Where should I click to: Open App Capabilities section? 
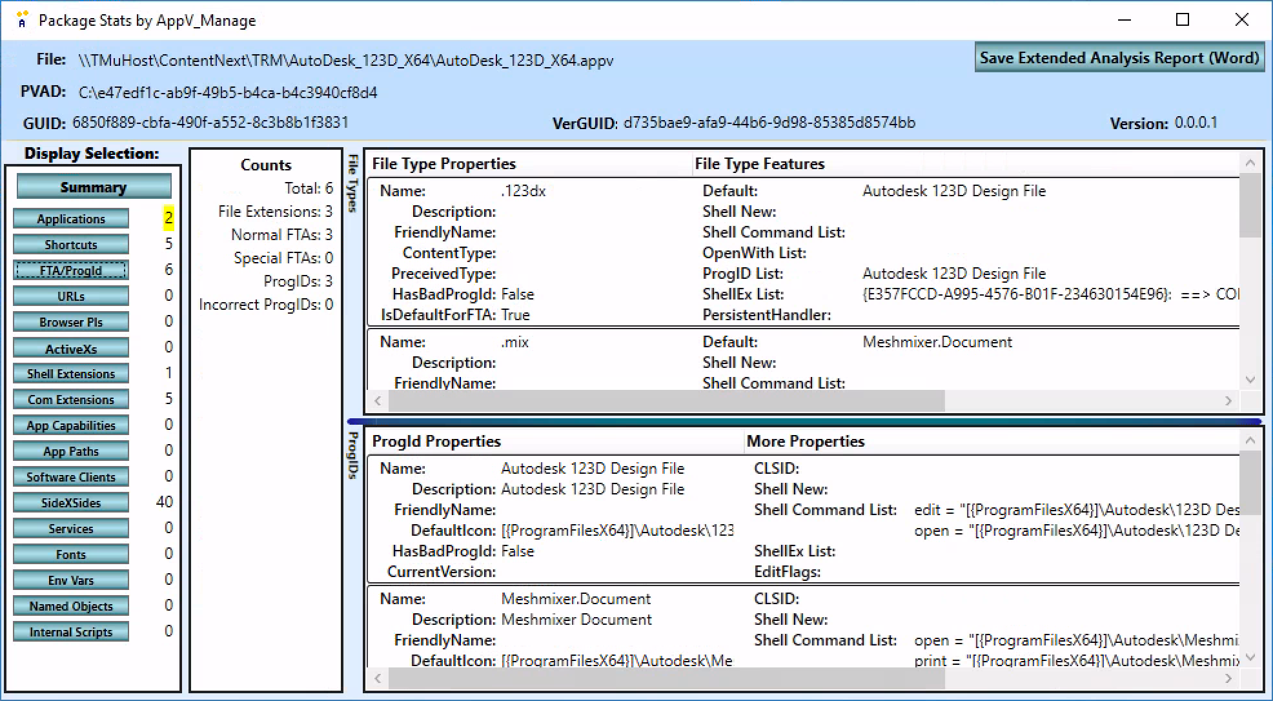point(71,425)
